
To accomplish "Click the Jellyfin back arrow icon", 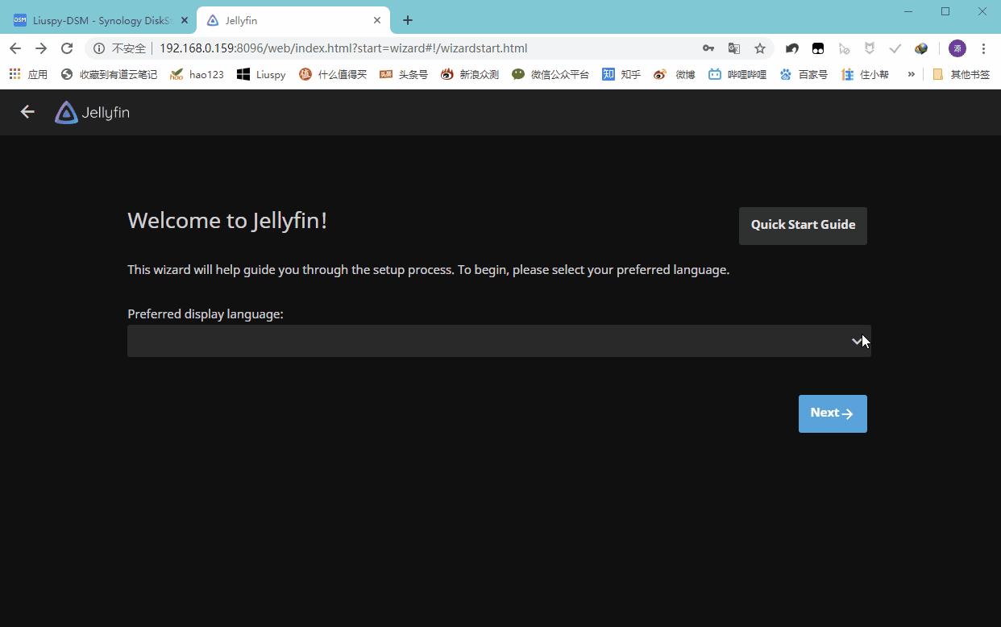I will [x=27, y=112].
